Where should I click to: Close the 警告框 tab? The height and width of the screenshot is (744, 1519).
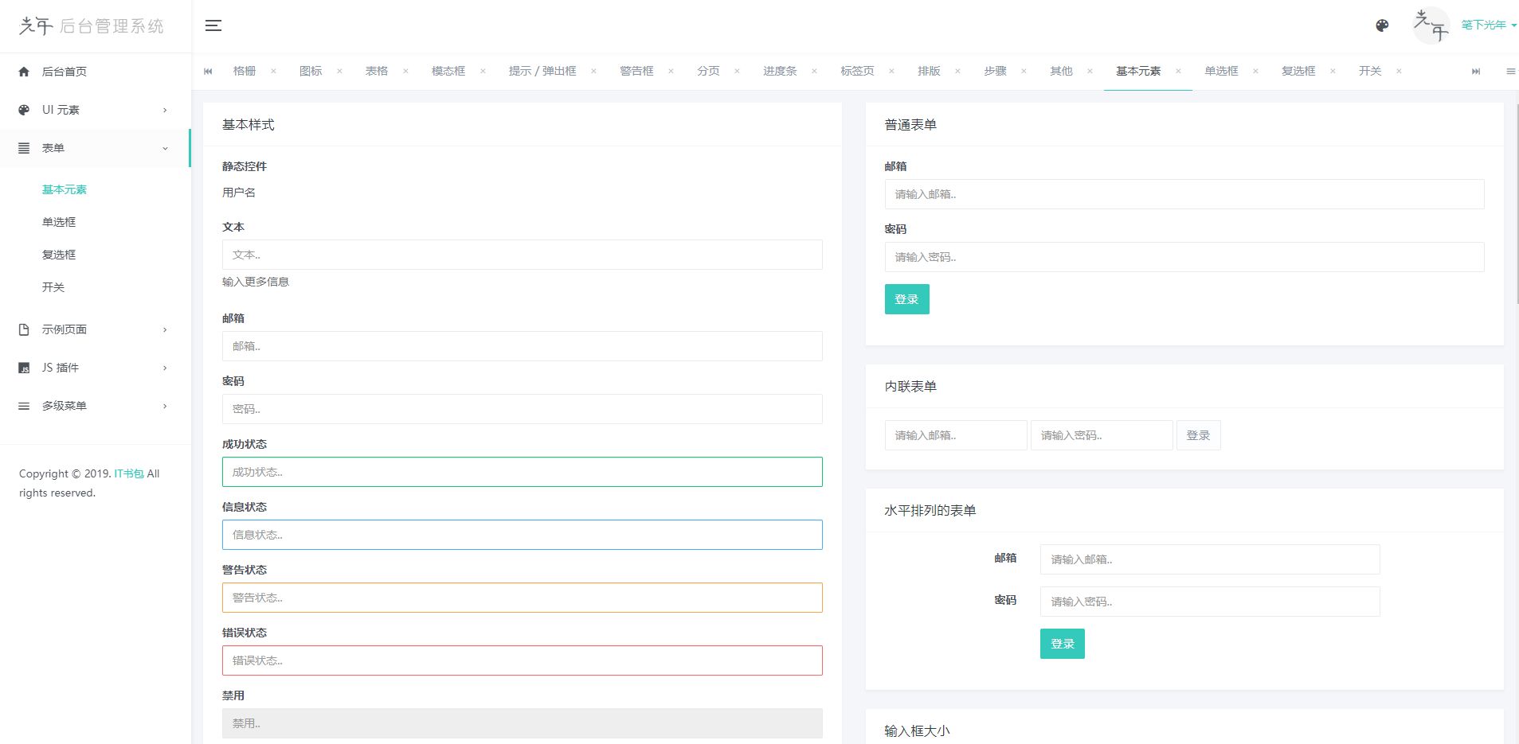[x=671, y=72]
